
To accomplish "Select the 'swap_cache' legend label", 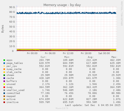I will [14, 69].
